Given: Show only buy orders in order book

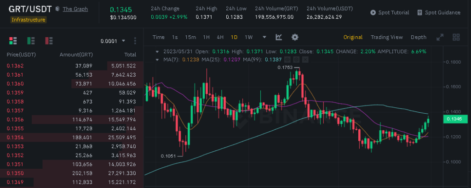Looking at the screenshot, I should (31, 41).
